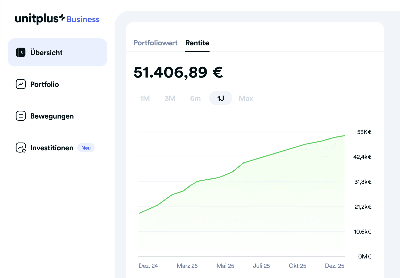
Task: Set chart range to 6m
Action: (x=195, y=98)
